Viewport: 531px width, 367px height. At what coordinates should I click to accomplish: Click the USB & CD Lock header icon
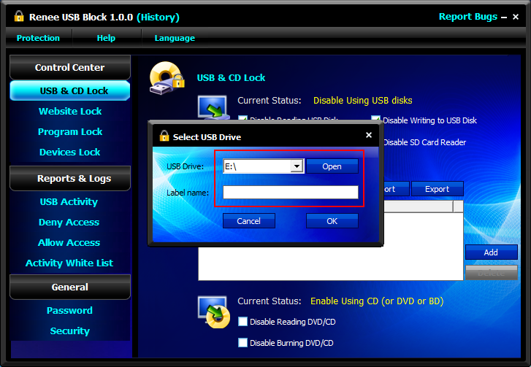167,78
